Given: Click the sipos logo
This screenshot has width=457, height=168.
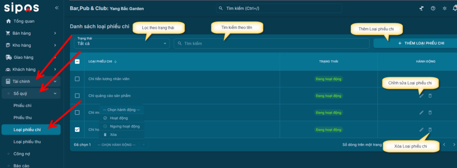Looking at the screenshot, I should [21, 8].
